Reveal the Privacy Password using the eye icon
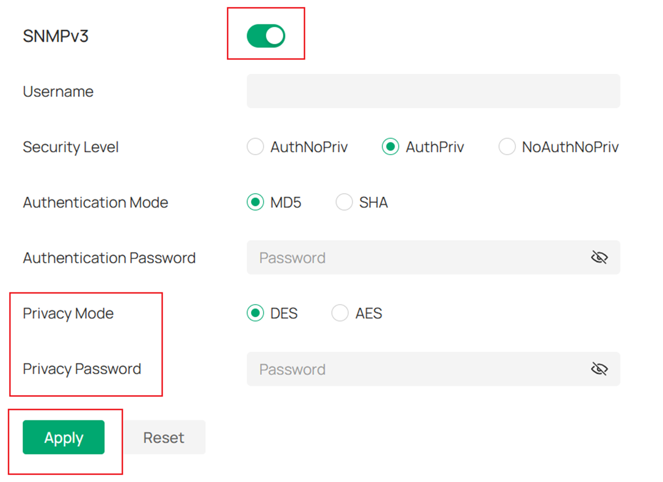663x482 pixels. (599, 369)
